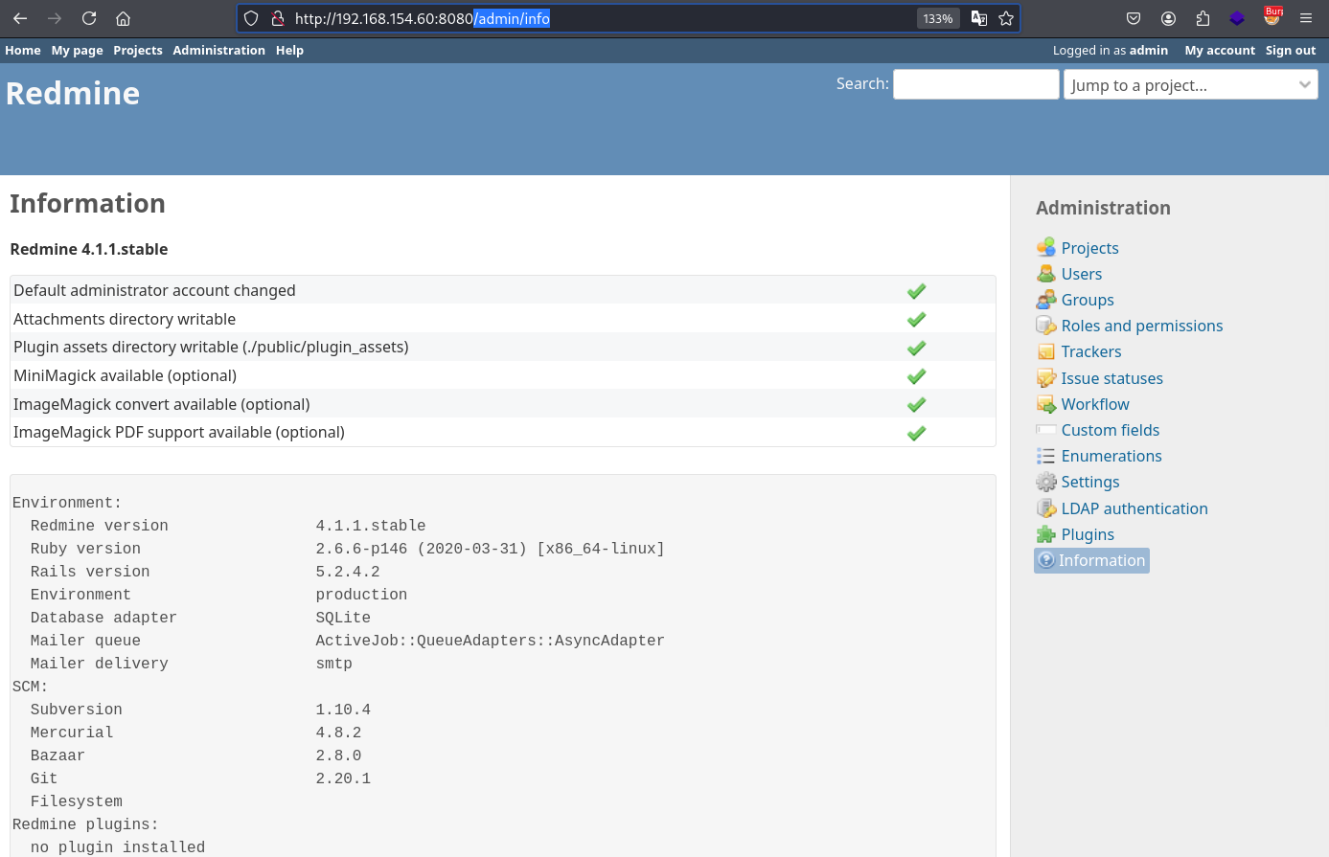
Task: Expand the Jump to a project dropdown
Action: [1191, 85]
